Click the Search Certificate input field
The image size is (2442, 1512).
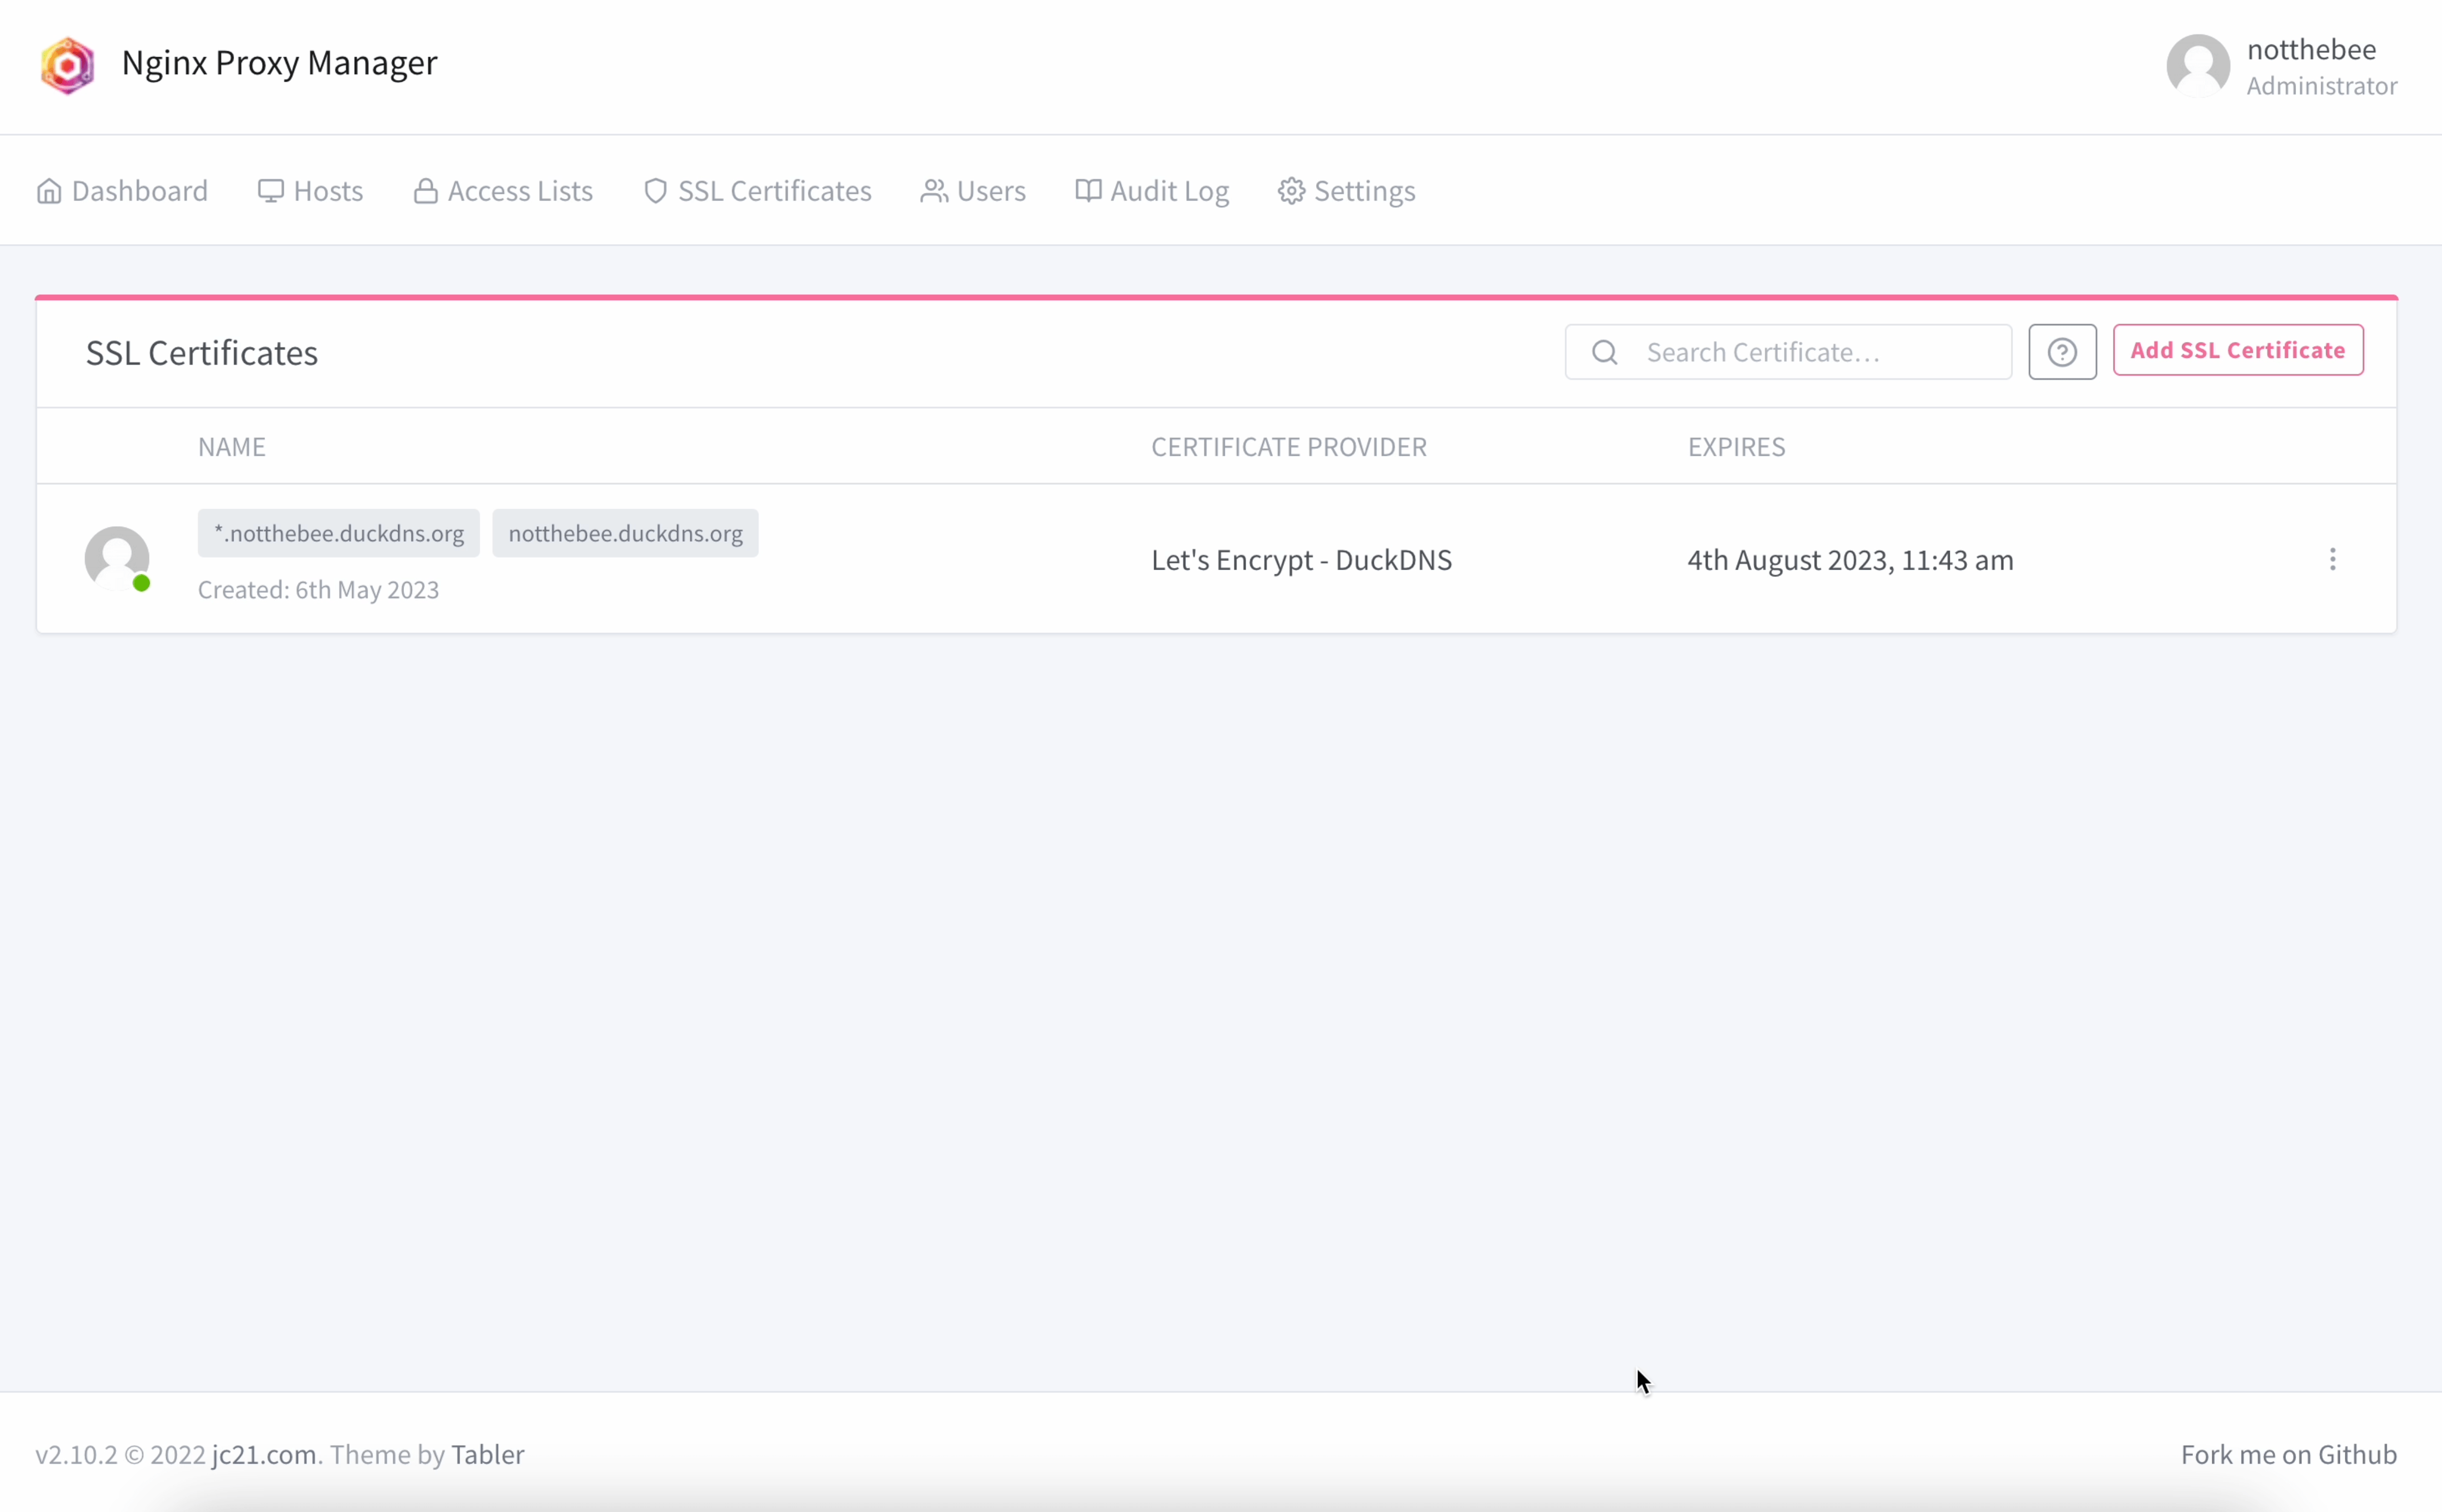[x=1788, y=350]
